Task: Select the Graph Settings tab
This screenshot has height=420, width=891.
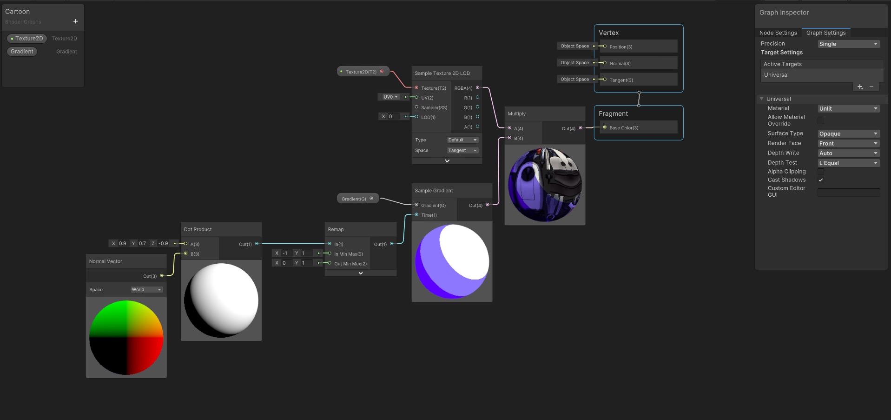Action: click(826, 33)
